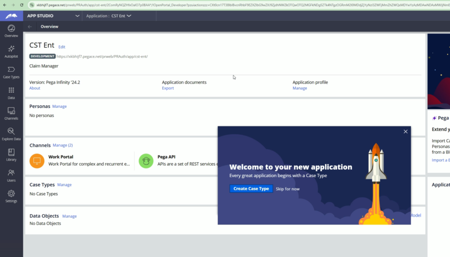Viewport: 450px width, 257px height.
Task: Open Settings gear in sidebar
Action: click(x=11, y=196)
